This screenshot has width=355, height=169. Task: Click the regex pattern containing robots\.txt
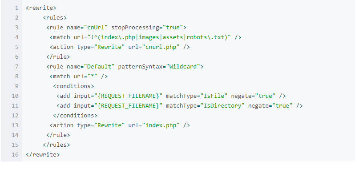coord(161,37)
